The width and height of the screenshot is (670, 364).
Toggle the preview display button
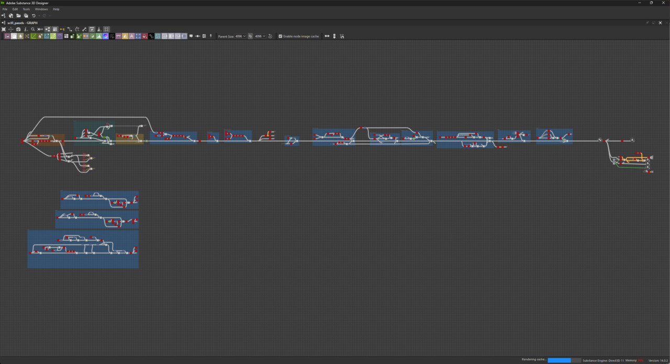click(92, 29)
